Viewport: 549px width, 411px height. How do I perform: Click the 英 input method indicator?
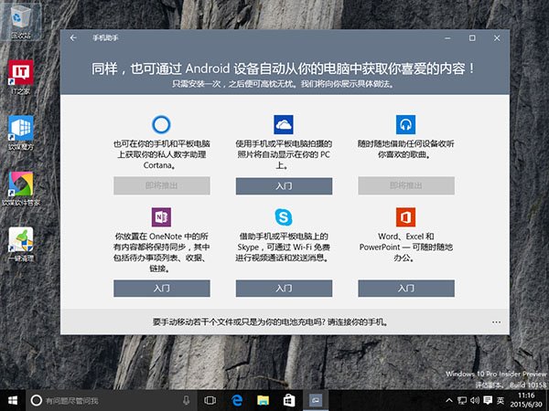501,401
